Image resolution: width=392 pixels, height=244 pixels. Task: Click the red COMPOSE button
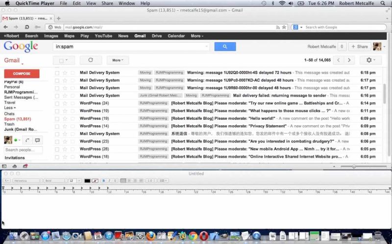click(22, 74)
